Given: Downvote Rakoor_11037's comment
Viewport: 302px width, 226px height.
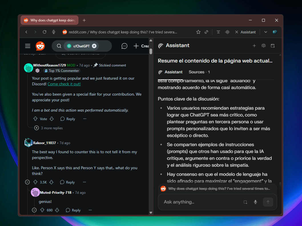Looking at the screenshot, I should tap(51, 182).
